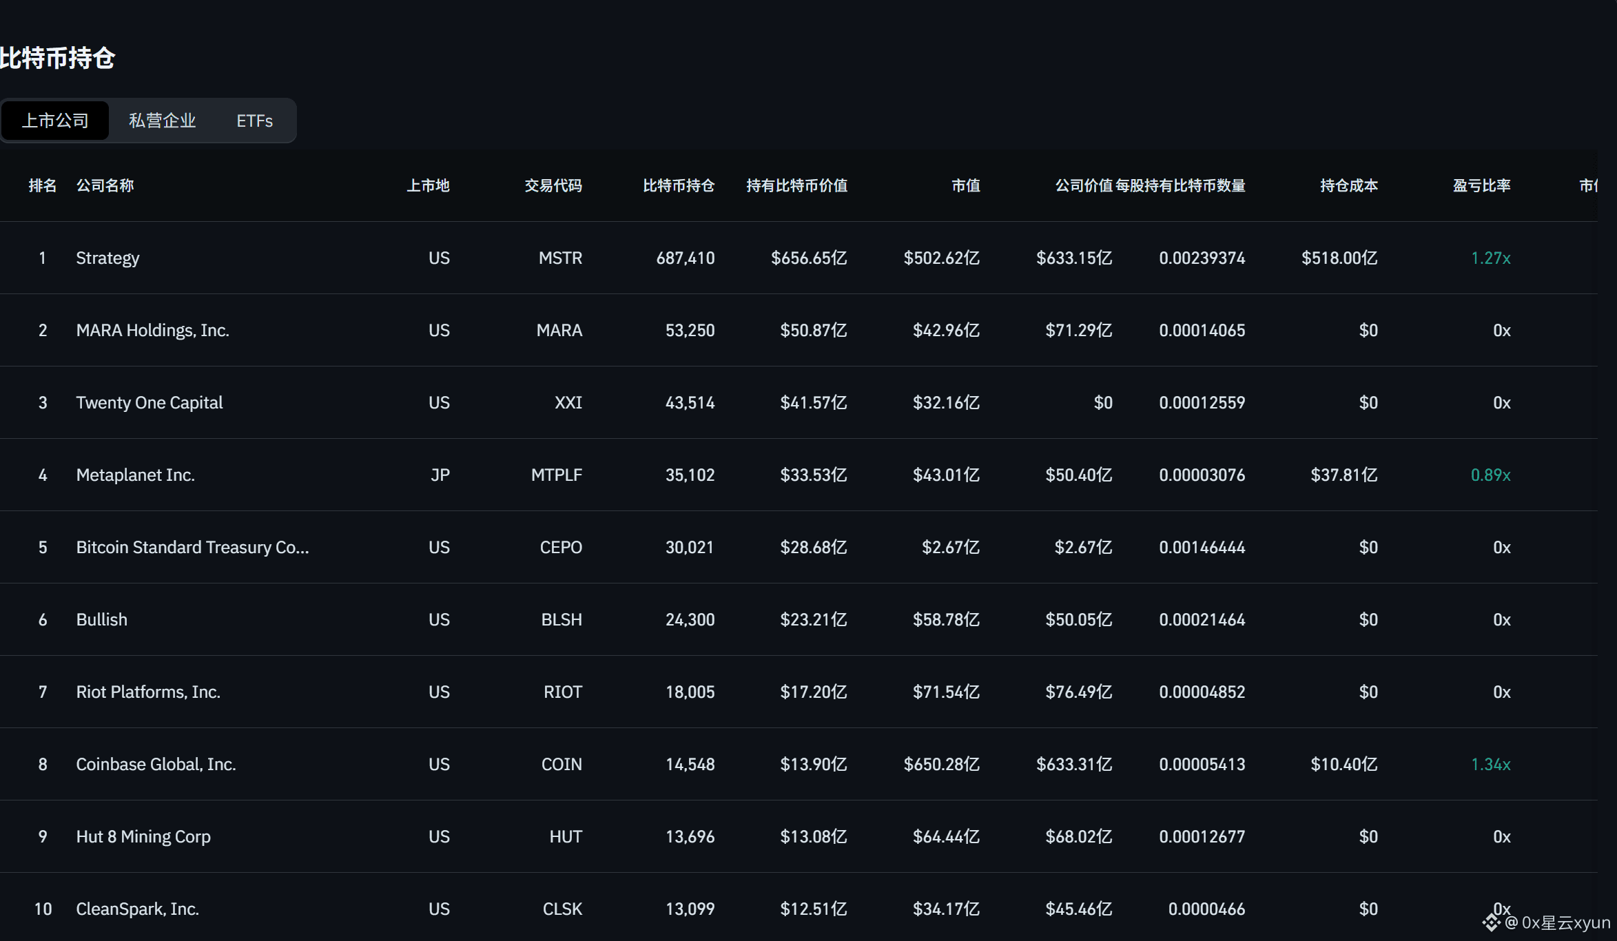This screenshot has height=941, width=1617.
Task: Open the Bullish company entry
Action: (x=101, y=619)
